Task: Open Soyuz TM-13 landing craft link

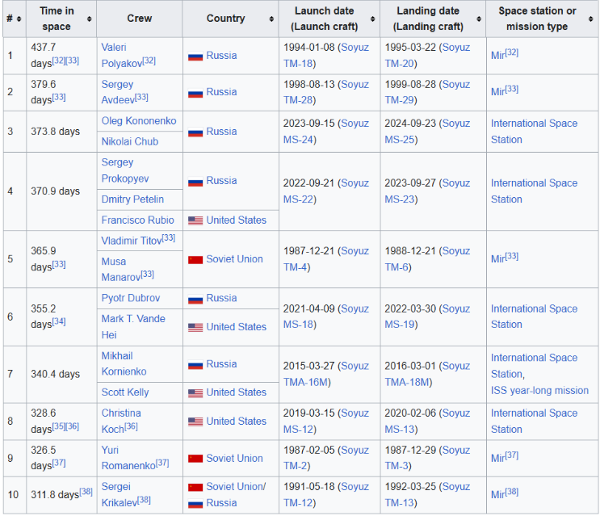Action: pyautogui.click(x=427, y=494)
